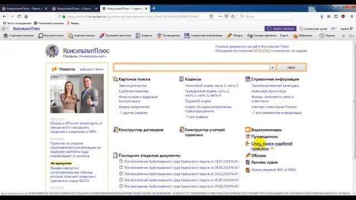Open the browser library icon
This screenshot has width=356, height=200.
(329, 16)
